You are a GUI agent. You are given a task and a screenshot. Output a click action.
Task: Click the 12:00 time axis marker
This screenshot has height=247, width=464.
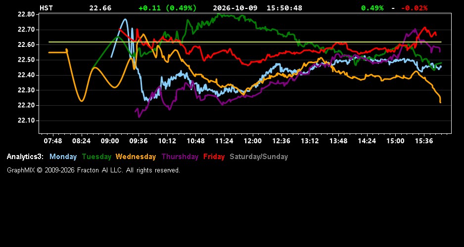click(x=253, y=141)
